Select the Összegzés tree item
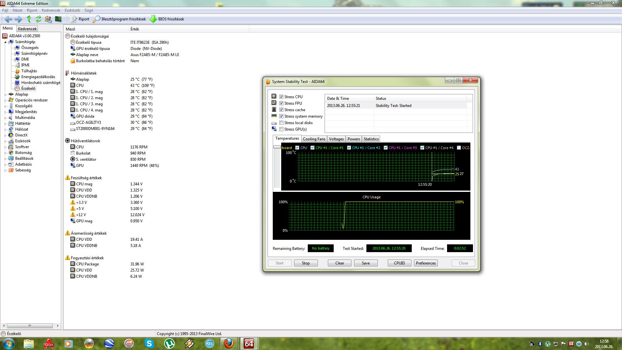This screenshot has width=622, height=350. pyautogui.click(x=30, y=48)
